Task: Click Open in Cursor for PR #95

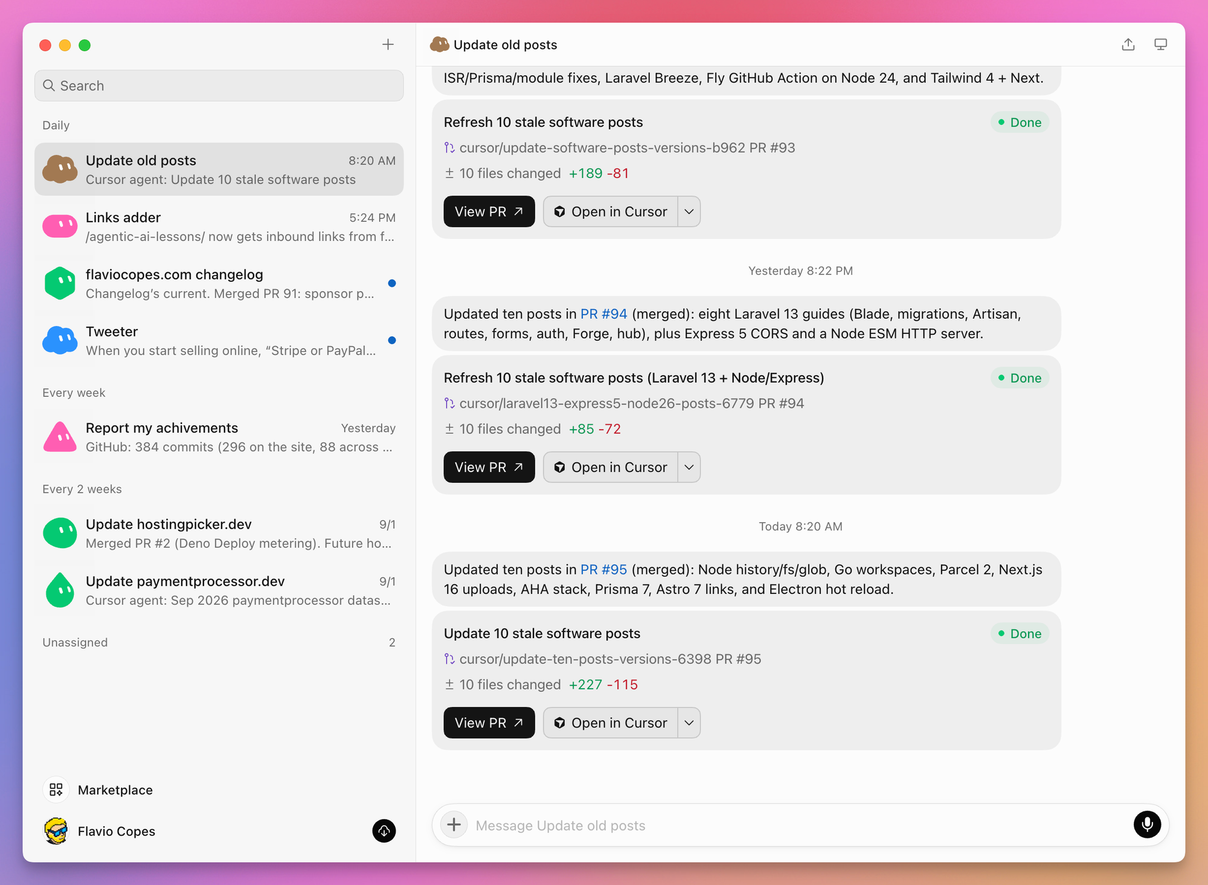Action: click(x=611, y=723)
